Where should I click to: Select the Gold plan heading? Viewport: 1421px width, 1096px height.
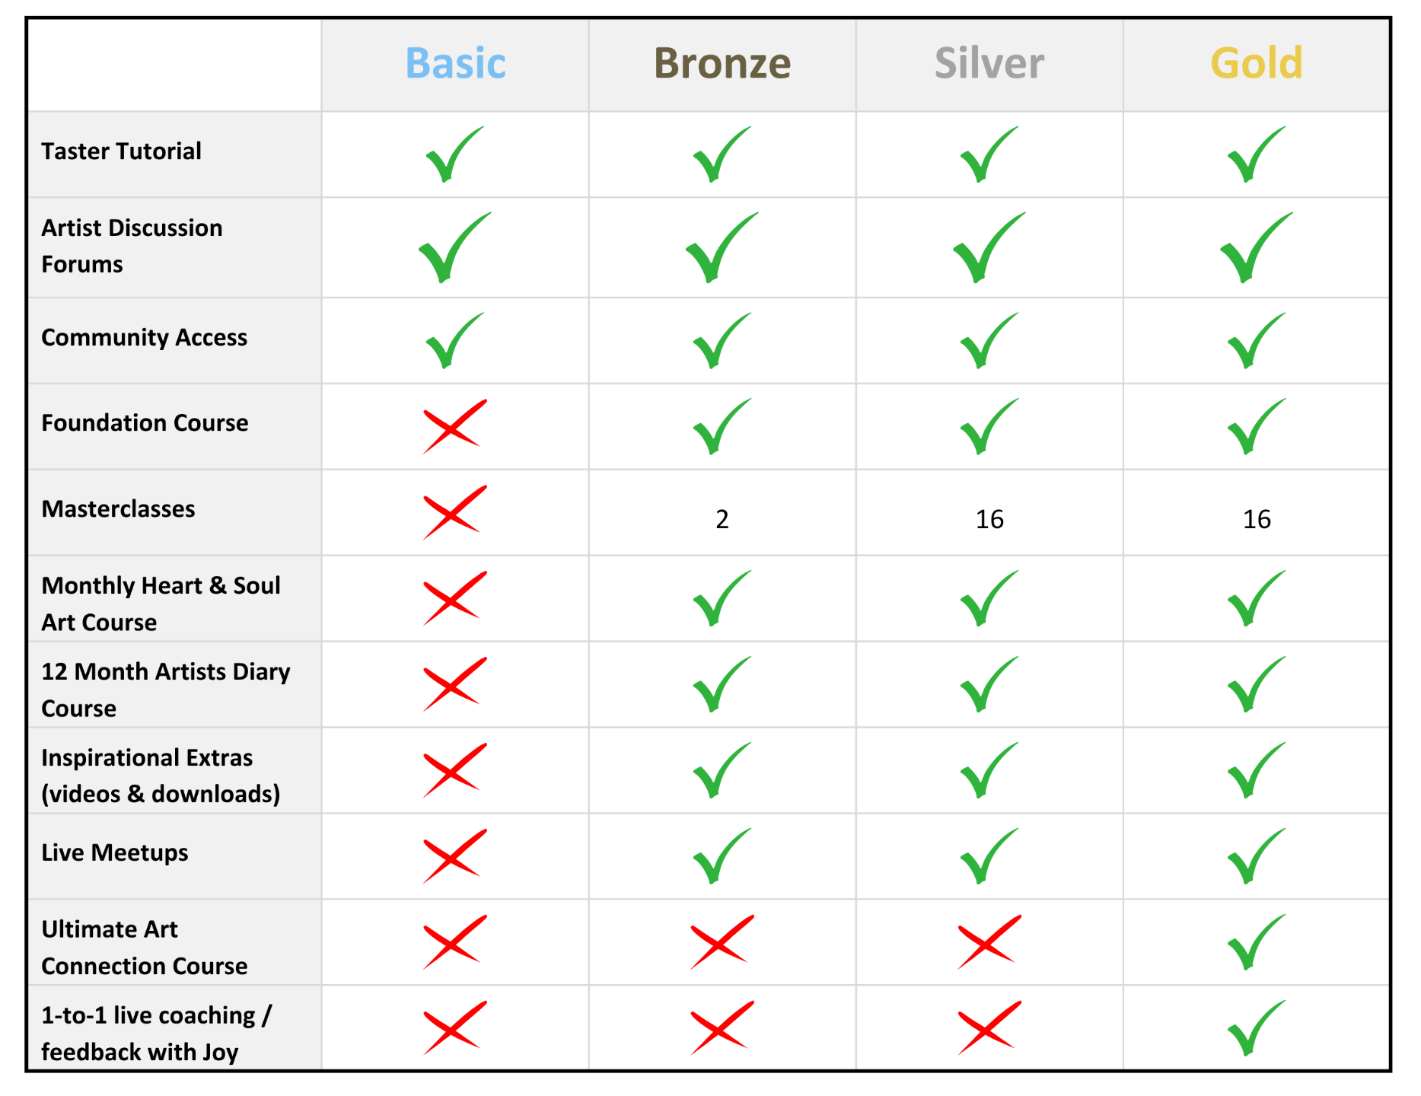click(x=1257, y=63)
